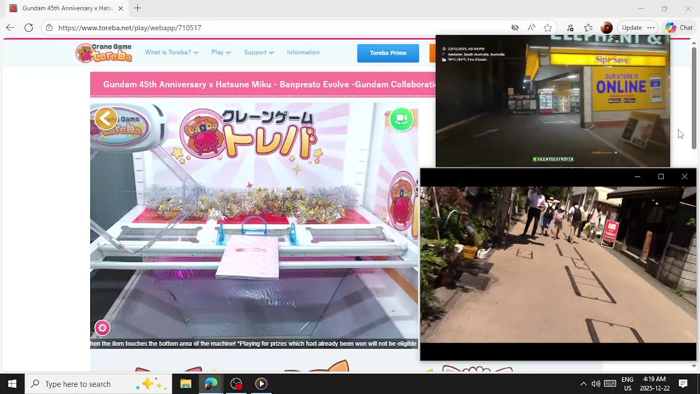Close the video popup window
The height and width of the screenshot is (394, 700).
tap(684, 177)
